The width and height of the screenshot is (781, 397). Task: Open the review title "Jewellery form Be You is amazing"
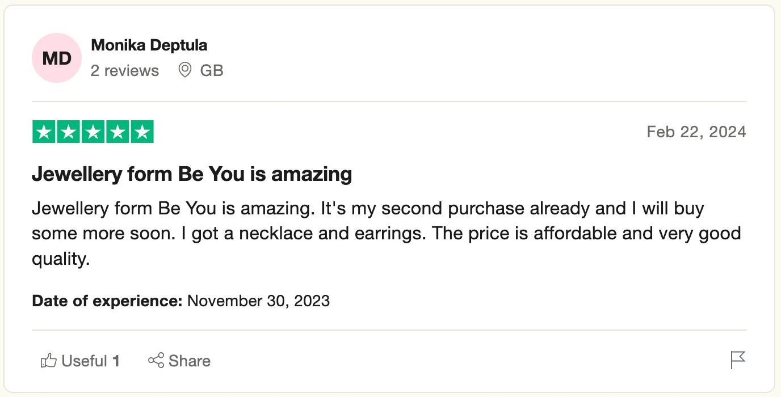point(192,174)
